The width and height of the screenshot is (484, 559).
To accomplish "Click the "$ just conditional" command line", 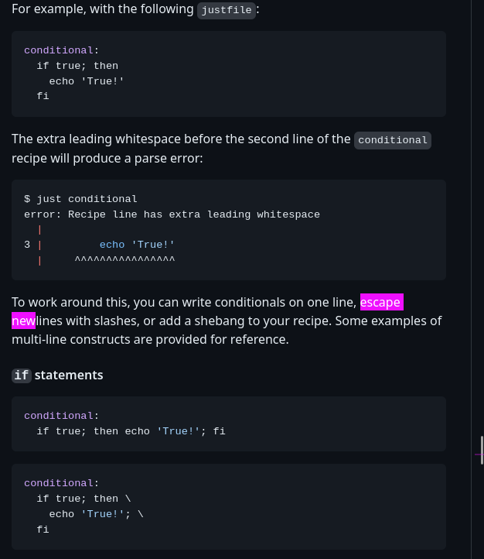I will tap(80, 198).
